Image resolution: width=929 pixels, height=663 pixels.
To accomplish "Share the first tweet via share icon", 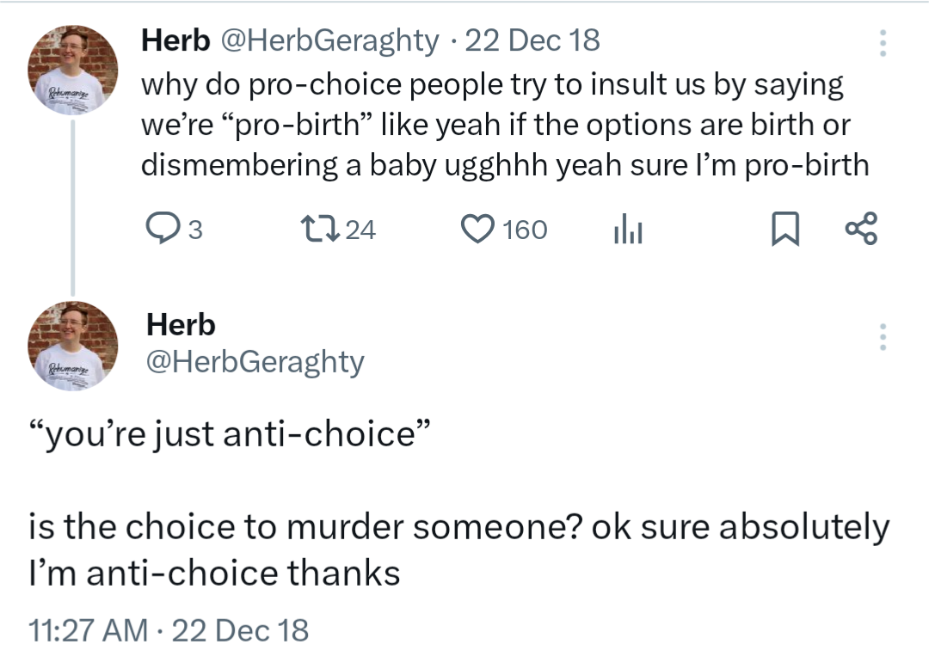I will (861, 230).
